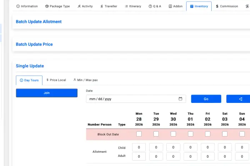
Task: Check Block Out Date for Sun 04
Action: point(242,134)
